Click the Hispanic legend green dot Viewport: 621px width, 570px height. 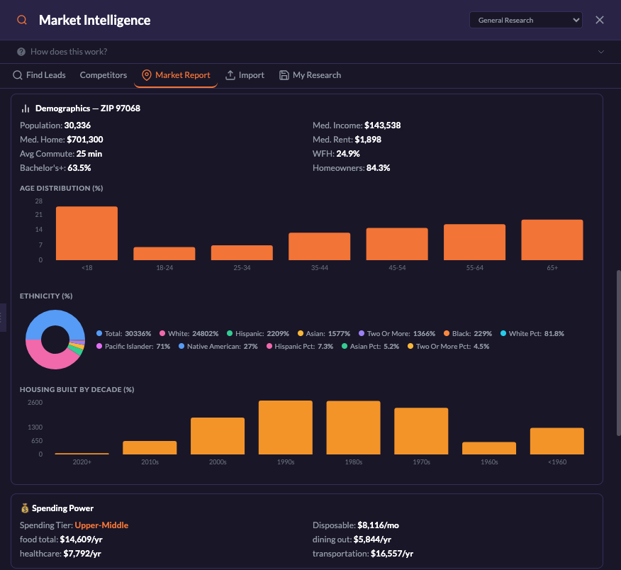[x=229, y=333]
